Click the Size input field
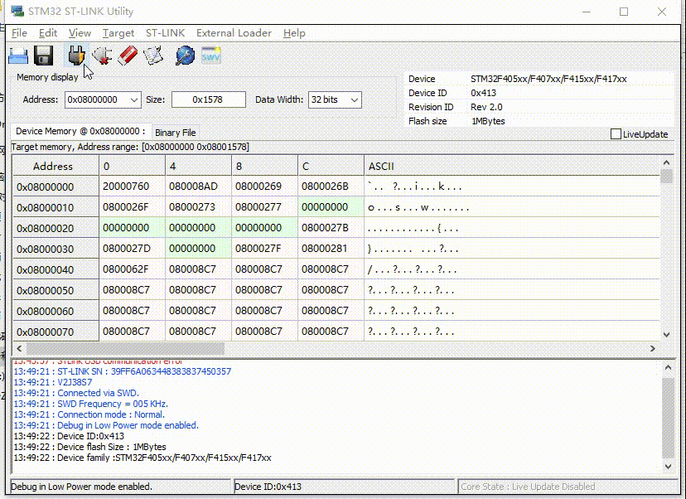686x499 pixels. pyautogui.click(x=209, y=99)
